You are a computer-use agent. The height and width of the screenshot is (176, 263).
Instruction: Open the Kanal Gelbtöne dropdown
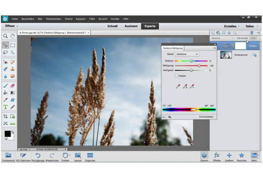pyautogui.click(x=187, y=54)
